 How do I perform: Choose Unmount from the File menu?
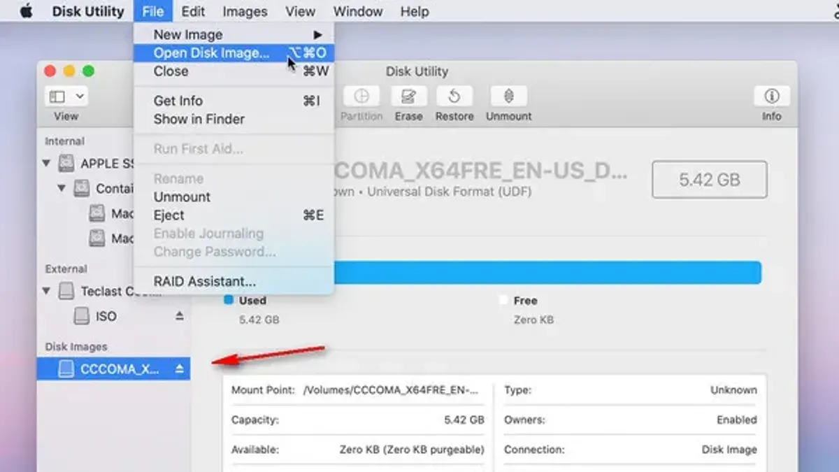pos(234,197)
